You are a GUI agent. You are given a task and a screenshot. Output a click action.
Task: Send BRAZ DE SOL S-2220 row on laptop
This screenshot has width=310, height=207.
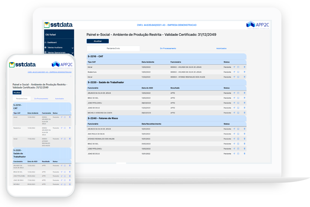tap(234, 98)
